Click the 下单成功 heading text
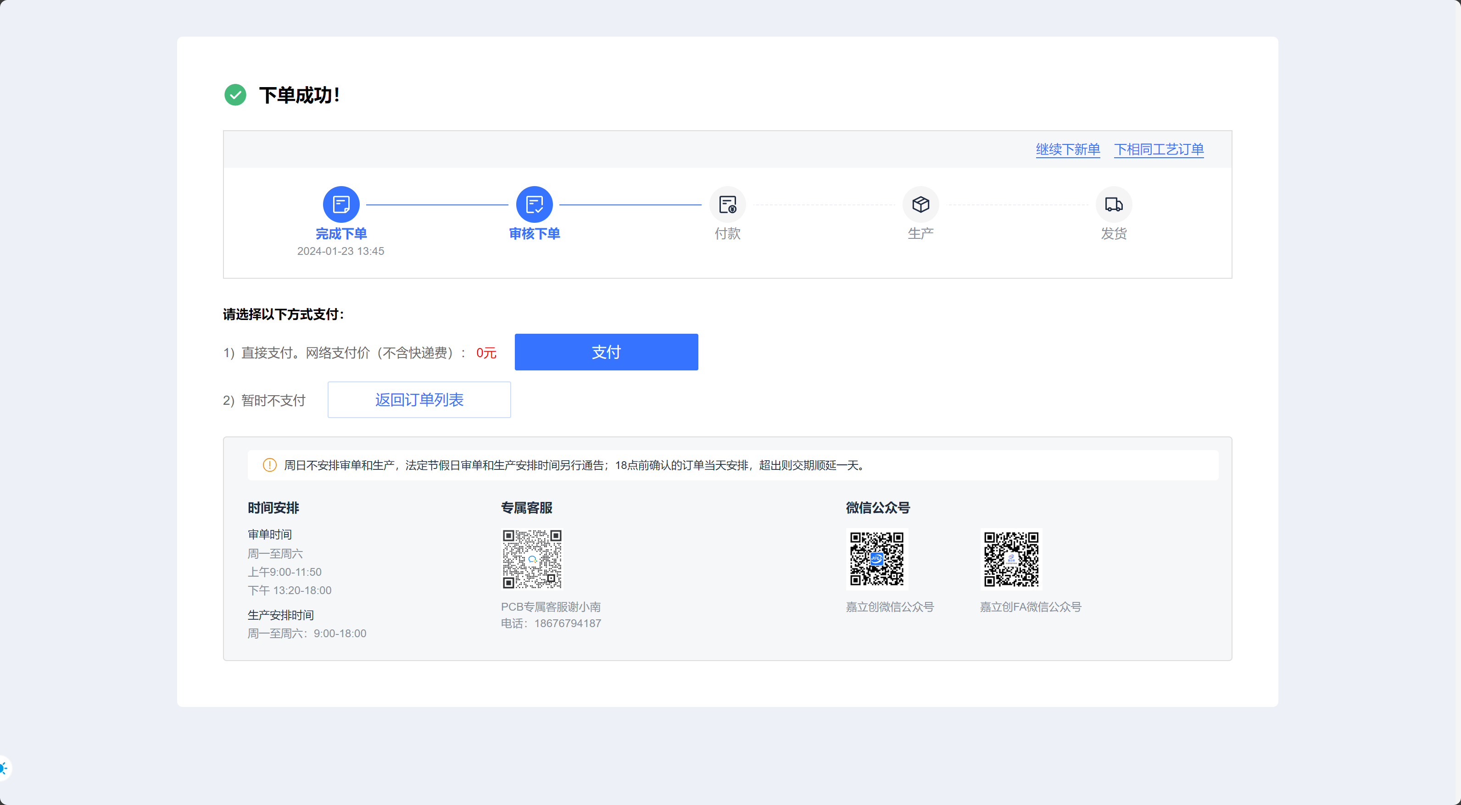 [299, 95]
